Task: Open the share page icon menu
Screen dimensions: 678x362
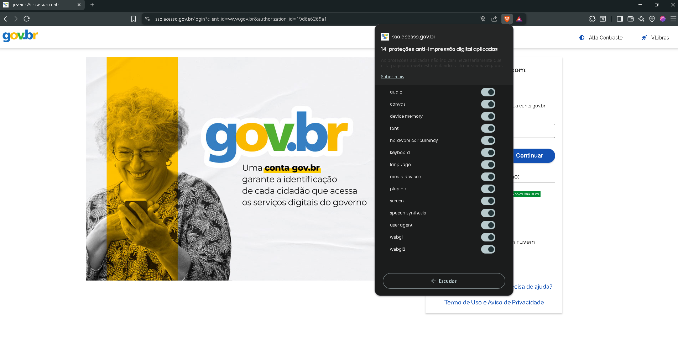Action: [x=494, y=19]
